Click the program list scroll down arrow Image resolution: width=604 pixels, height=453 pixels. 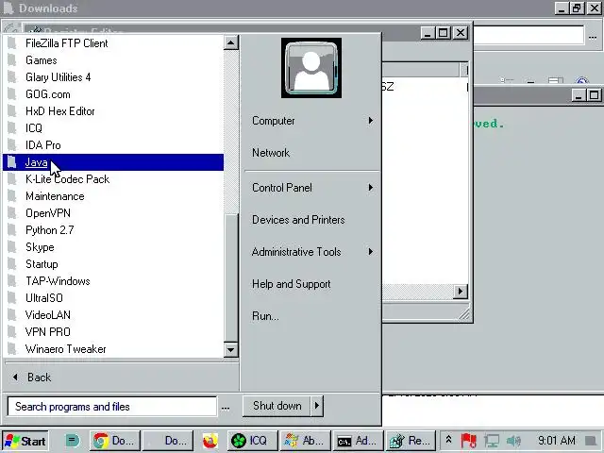coord(230,350)
